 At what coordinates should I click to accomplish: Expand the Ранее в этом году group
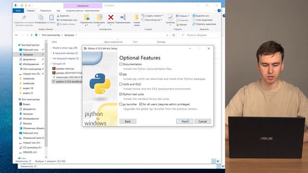(x=51, y=48)
